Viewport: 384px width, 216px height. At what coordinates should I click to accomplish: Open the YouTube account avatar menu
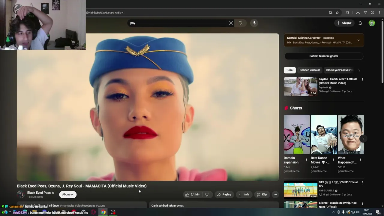pos(372,23)
